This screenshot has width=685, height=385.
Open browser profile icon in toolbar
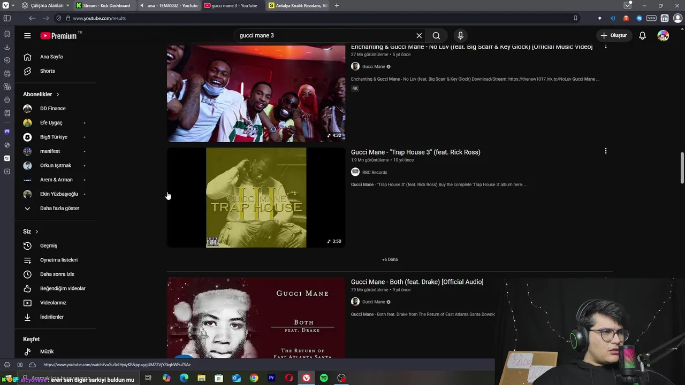(x=677, y=18)
